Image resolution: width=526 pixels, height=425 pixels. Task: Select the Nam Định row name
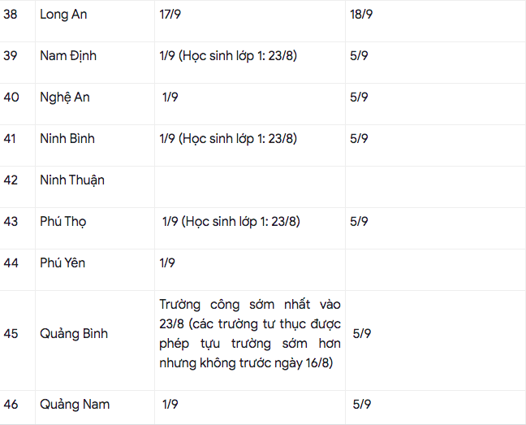(x=68, y=56)
